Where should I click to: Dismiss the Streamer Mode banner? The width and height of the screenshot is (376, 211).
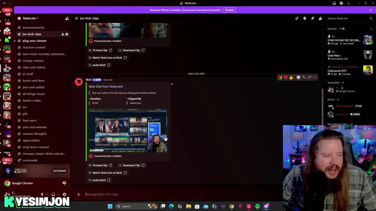[371, 10]
